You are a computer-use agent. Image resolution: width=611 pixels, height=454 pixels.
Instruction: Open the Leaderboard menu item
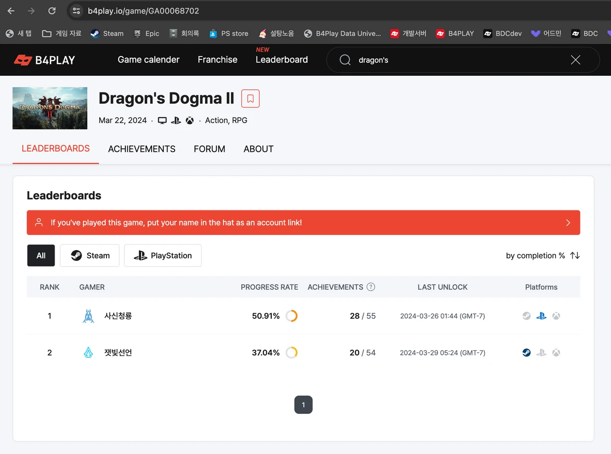click(282, 59)
